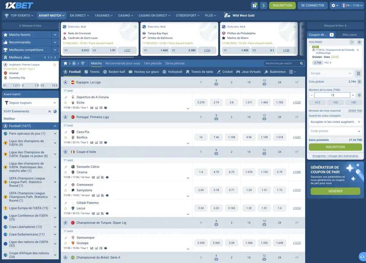Open the AVANT-MATCH menu
The height and width of the screenshot is (263, 366).
pos(51,15)
